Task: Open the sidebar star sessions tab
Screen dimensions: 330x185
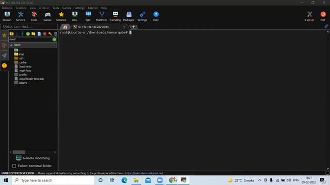Action: pos(4,35)
